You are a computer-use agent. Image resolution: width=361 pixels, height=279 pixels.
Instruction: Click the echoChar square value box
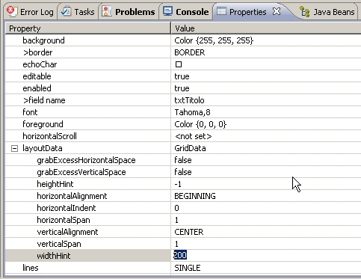pos(179,64)
